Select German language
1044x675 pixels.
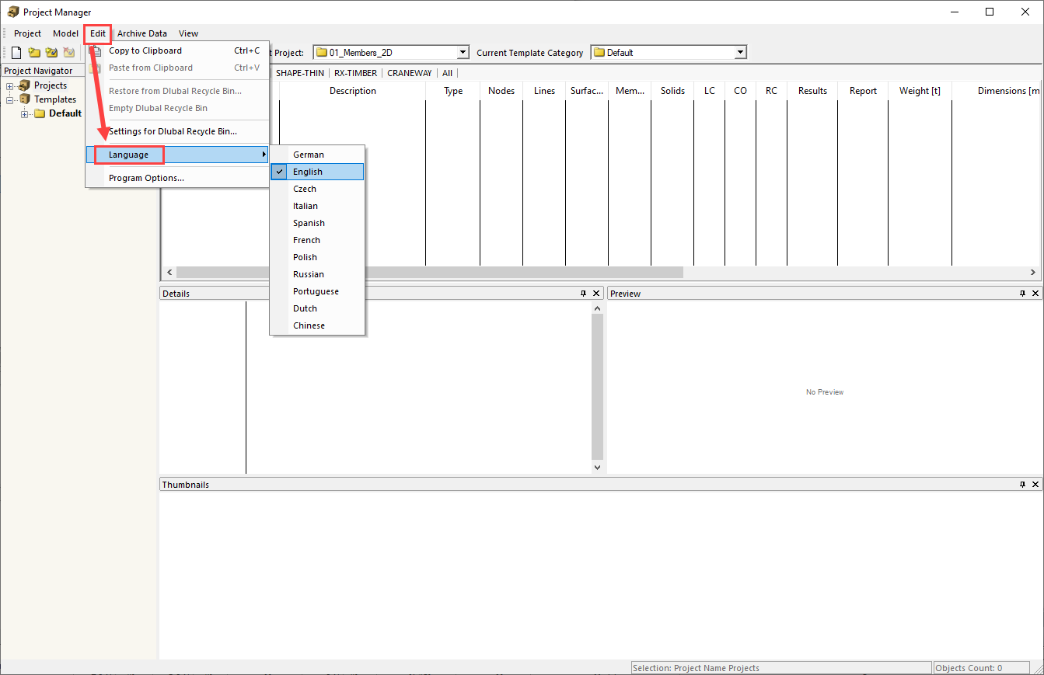pyautogui.click(x=317, y=155)
